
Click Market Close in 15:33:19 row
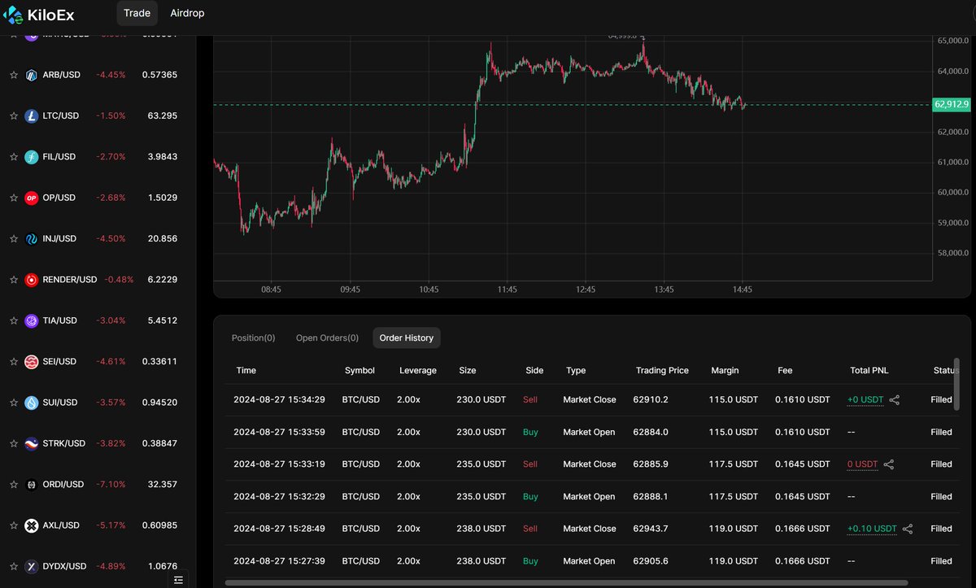(x=590, y=464)
